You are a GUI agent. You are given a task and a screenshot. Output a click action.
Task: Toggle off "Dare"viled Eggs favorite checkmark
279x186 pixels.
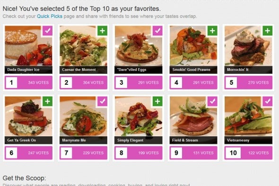(x=157, y=31)
